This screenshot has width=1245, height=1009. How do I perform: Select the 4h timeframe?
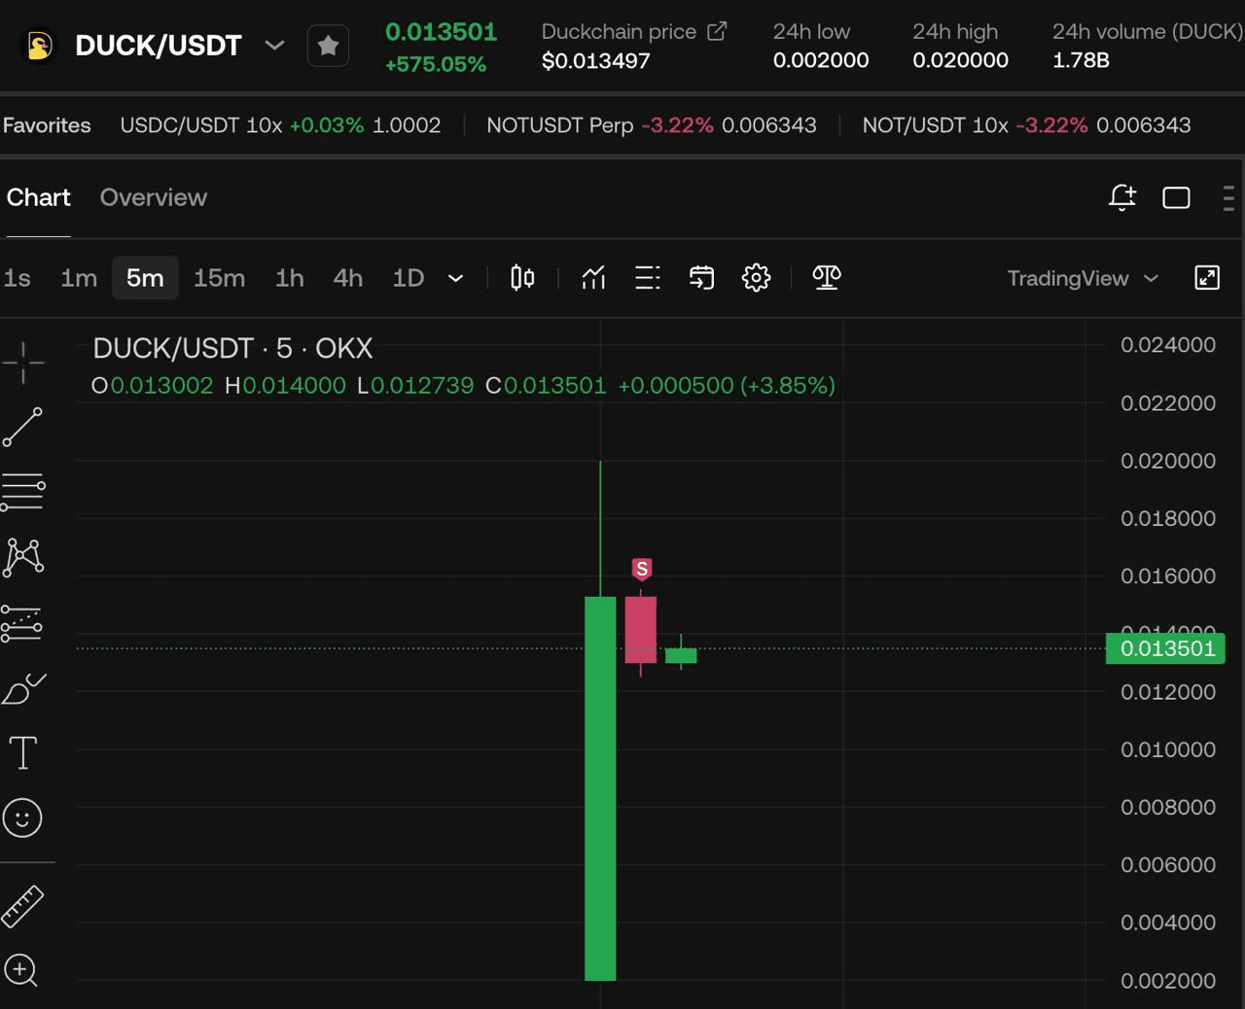coord(347,278)
